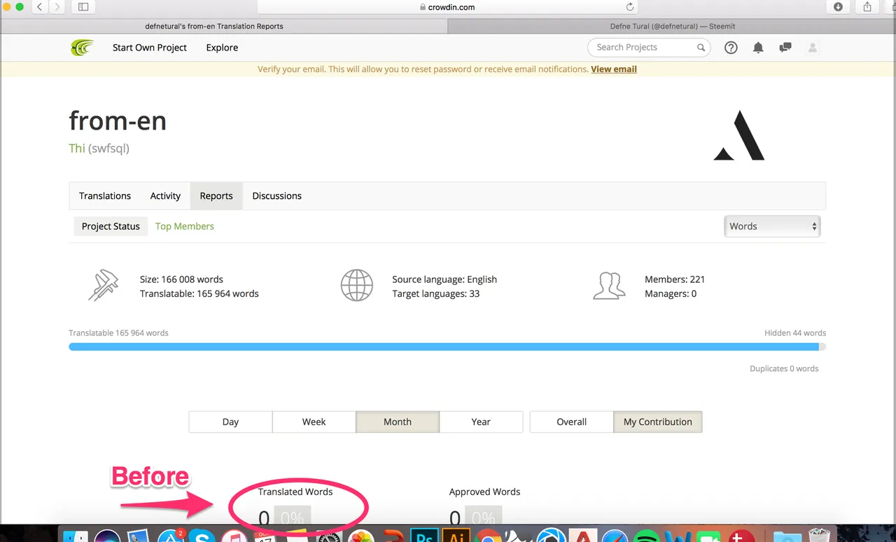
Task: Select the Month period
Action: click(x=398, y=422)
